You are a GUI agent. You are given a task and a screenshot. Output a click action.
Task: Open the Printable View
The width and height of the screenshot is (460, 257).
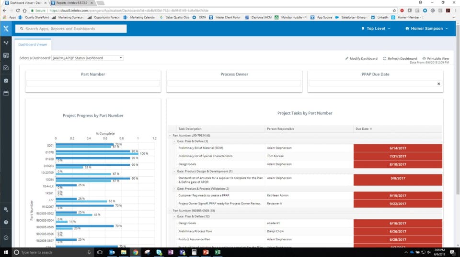pyautogui.click(x=436, y=58)
